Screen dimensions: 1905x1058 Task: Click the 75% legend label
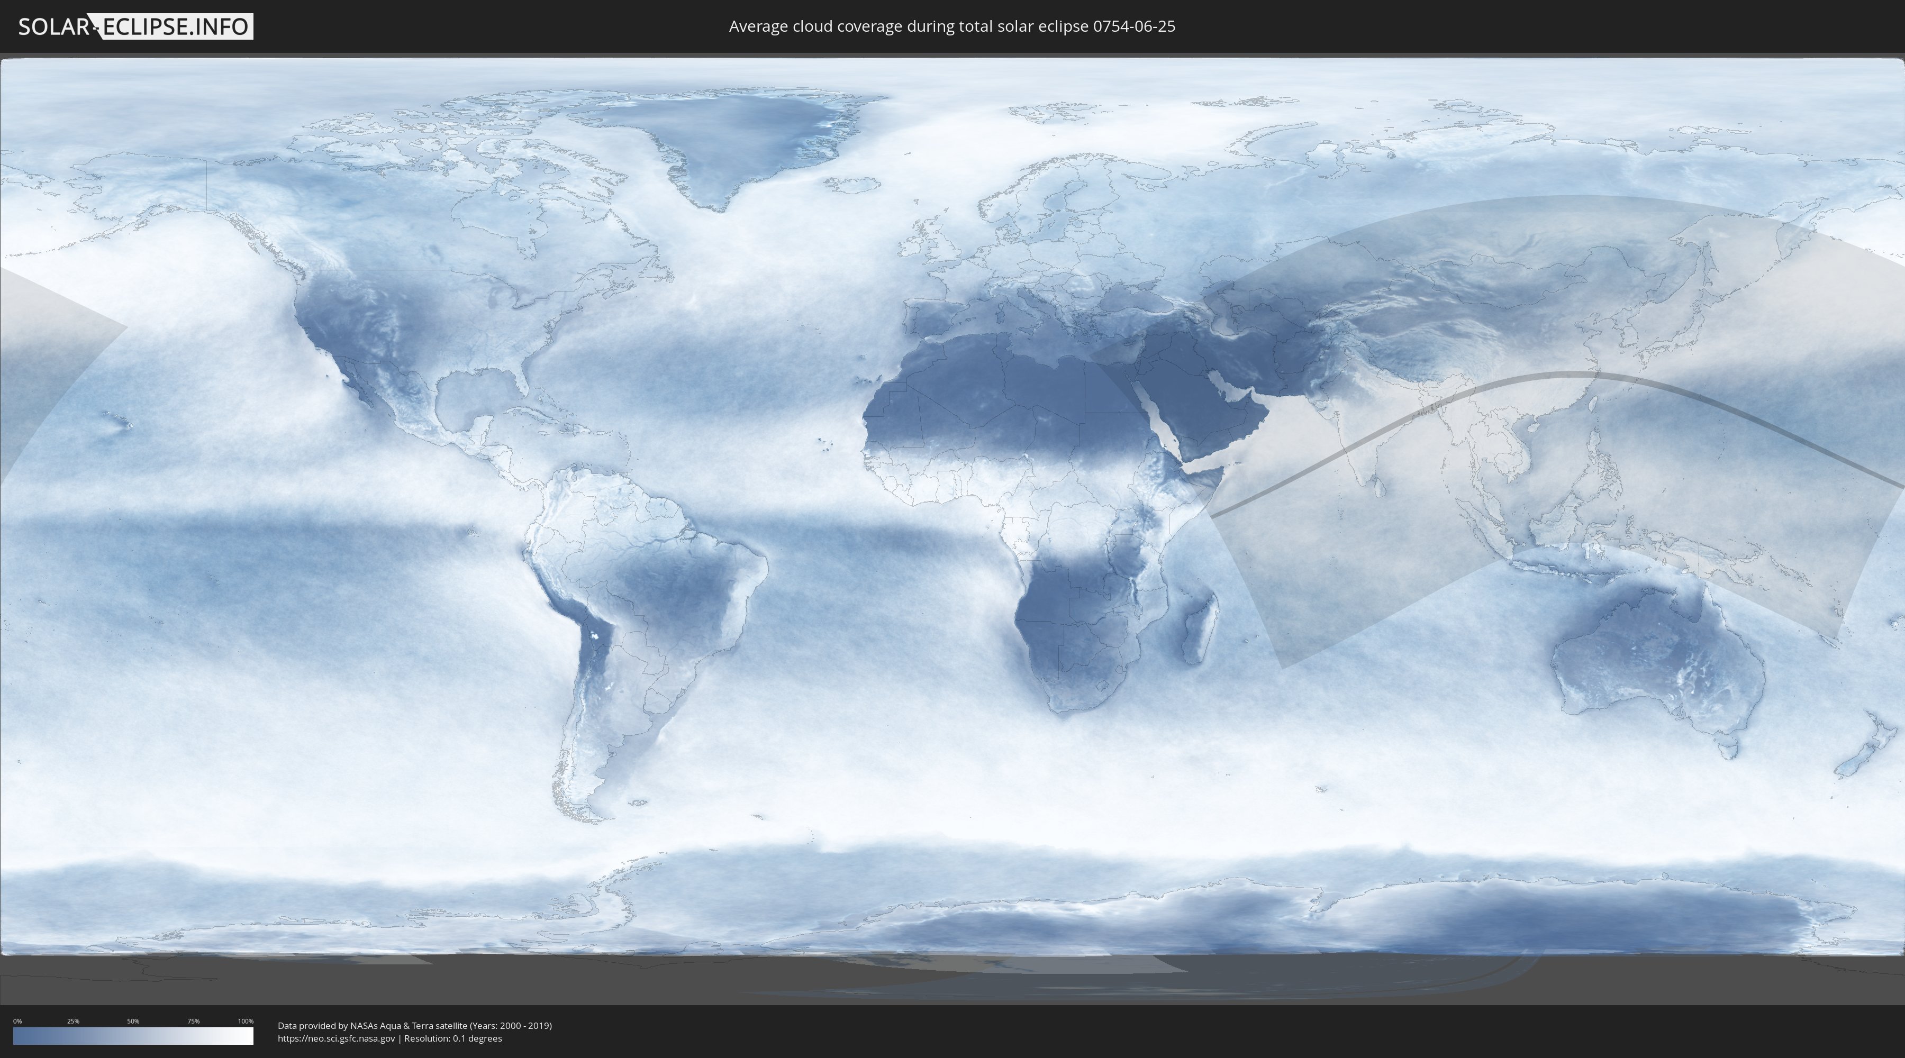coord(193,1021)
